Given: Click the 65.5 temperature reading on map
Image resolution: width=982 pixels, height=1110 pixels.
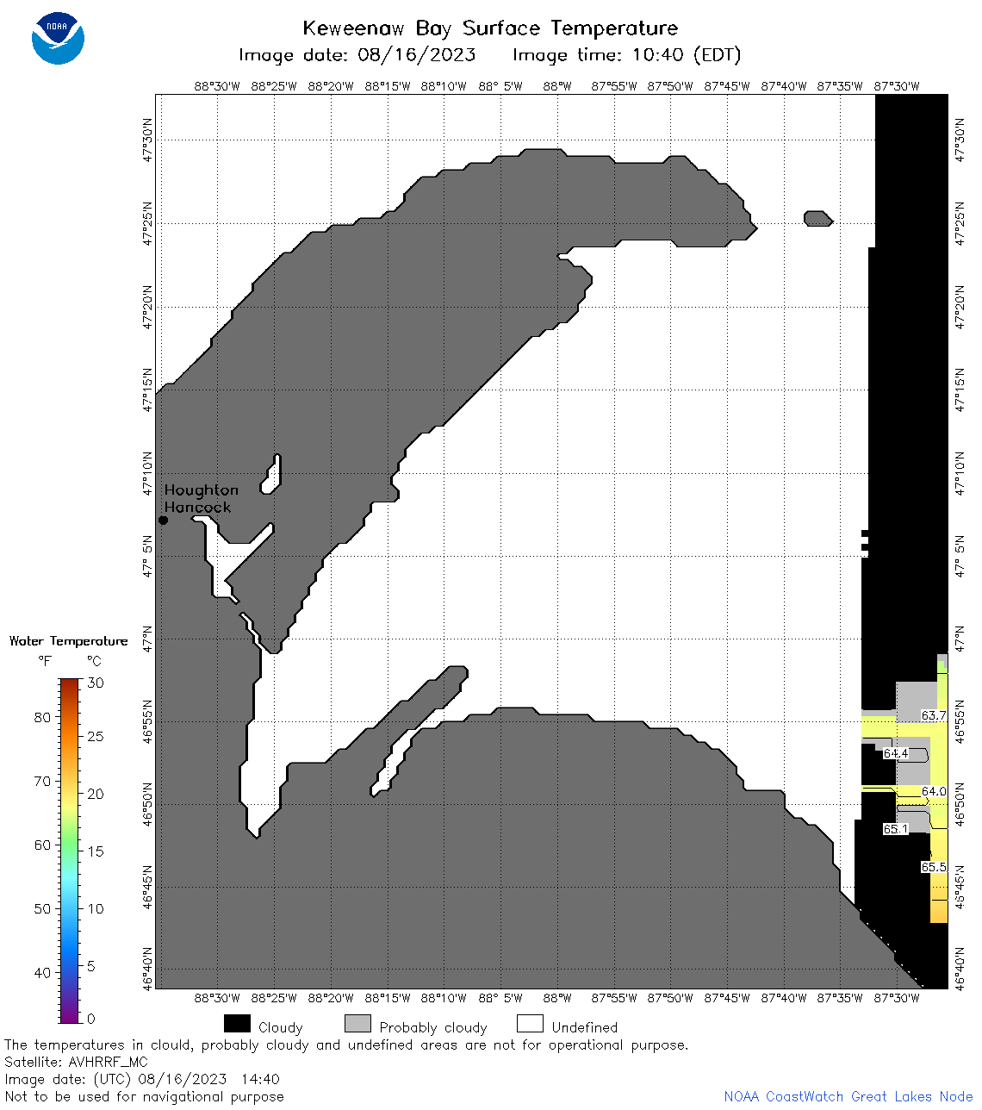Looking at the screenshot, I should (x=934, y=867).
